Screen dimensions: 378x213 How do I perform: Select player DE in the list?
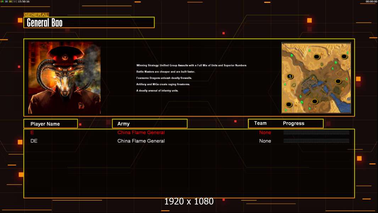click(34, 141)
